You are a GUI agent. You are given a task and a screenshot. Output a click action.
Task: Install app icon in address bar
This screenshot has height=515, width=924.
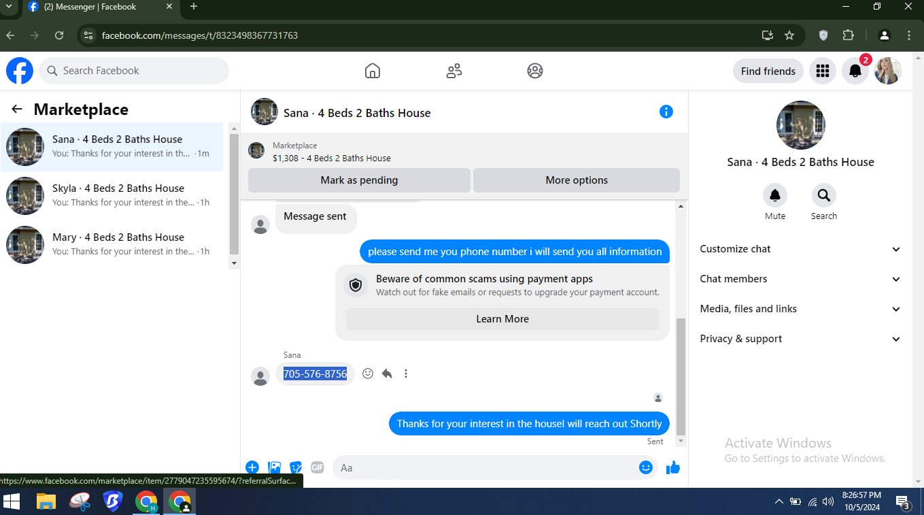(767, 35)
